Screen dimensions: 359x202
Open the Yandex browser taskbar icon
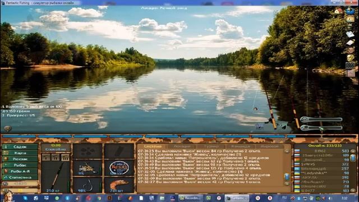click(x=219, y=198)
